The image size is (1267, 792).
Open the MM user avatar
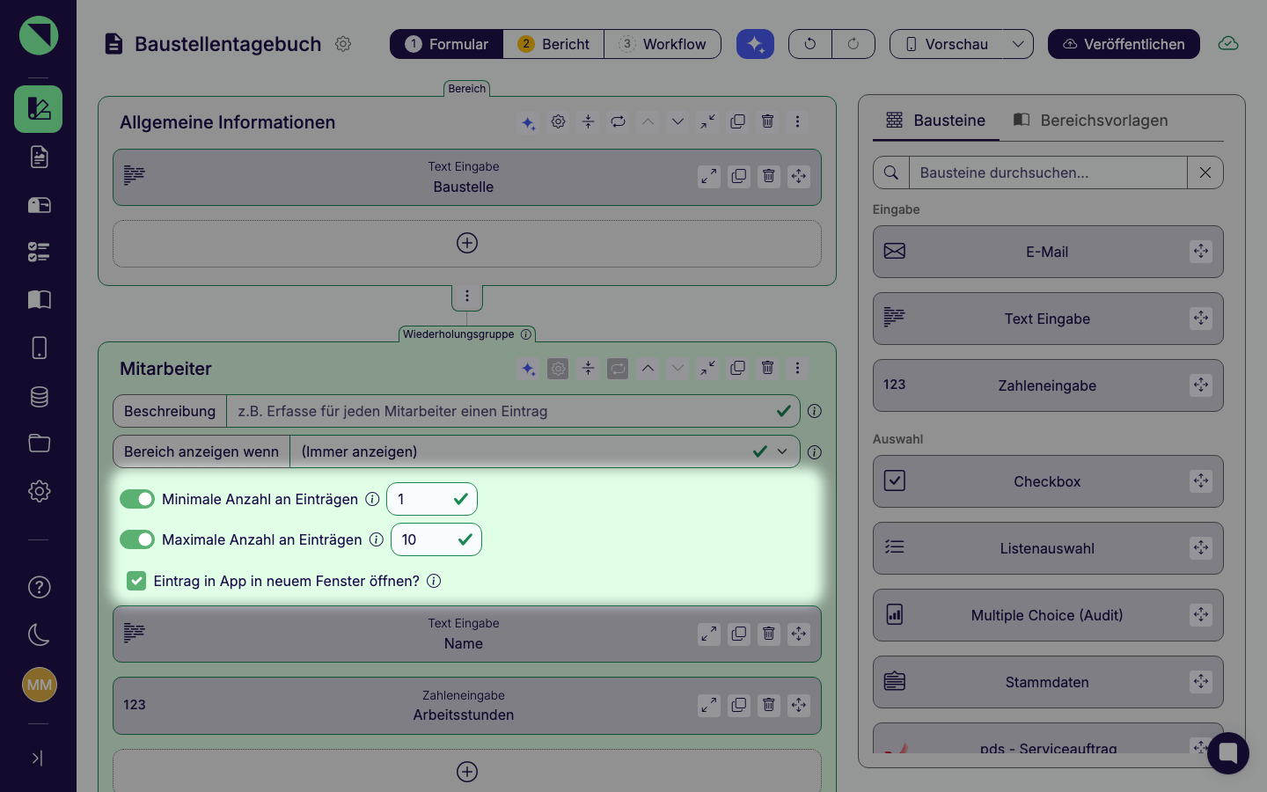pos(39,685)
